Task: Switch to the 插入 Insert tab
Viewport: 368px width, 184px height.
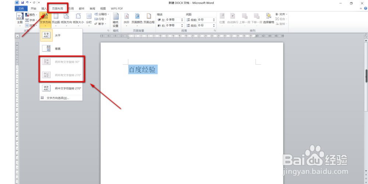Action: (x=44, y=8)
